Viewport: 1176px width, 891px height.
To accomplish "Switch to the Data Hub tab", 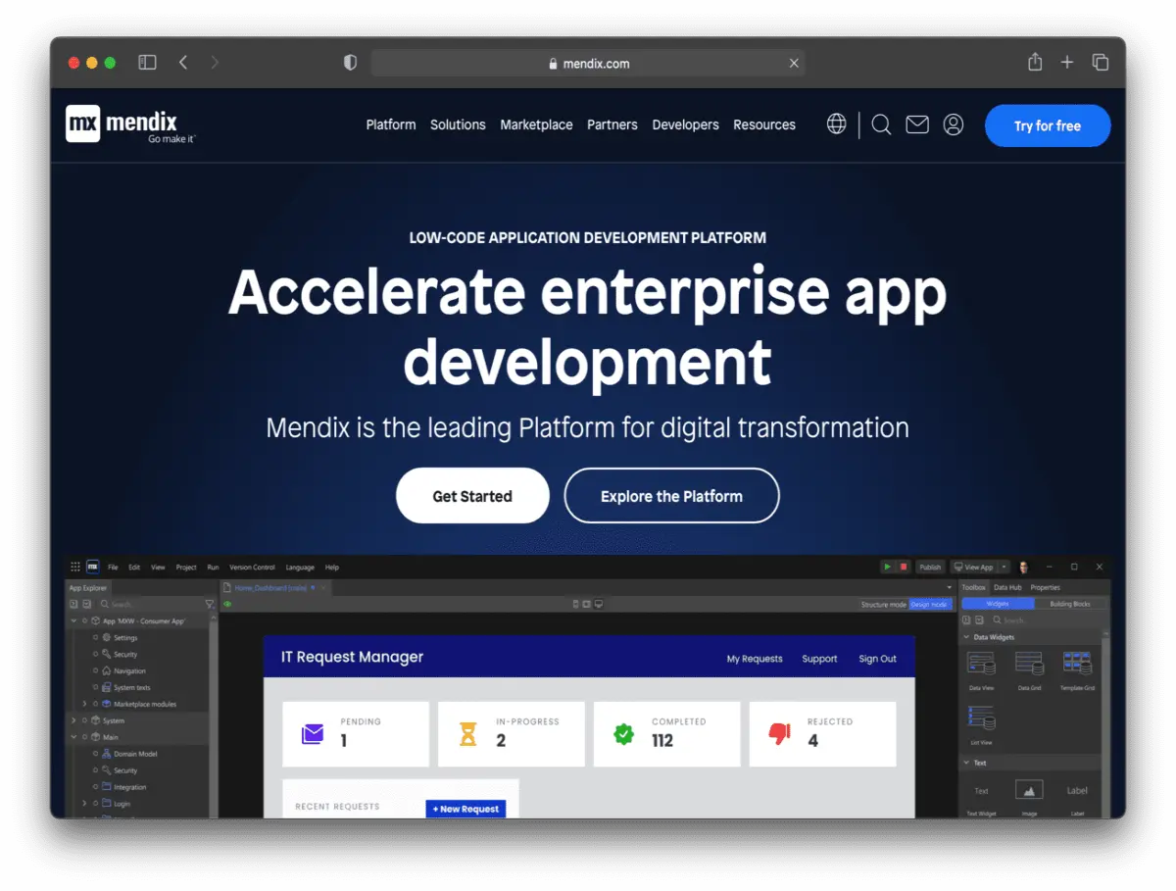I will click(x=1007, y=587).
